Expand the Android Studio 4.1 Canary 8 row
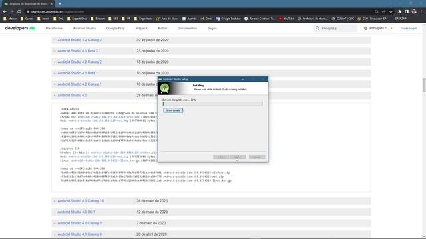Viewport: 426px width, 239px height. pyautogui.click(x=211, y=234)
